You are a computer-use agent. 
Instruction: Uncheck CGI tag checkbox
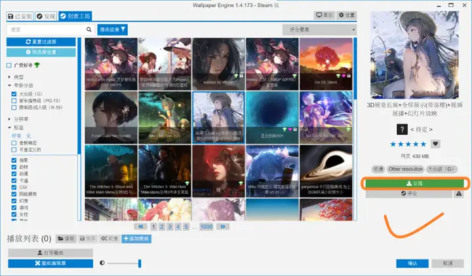(x=14, y=188)
